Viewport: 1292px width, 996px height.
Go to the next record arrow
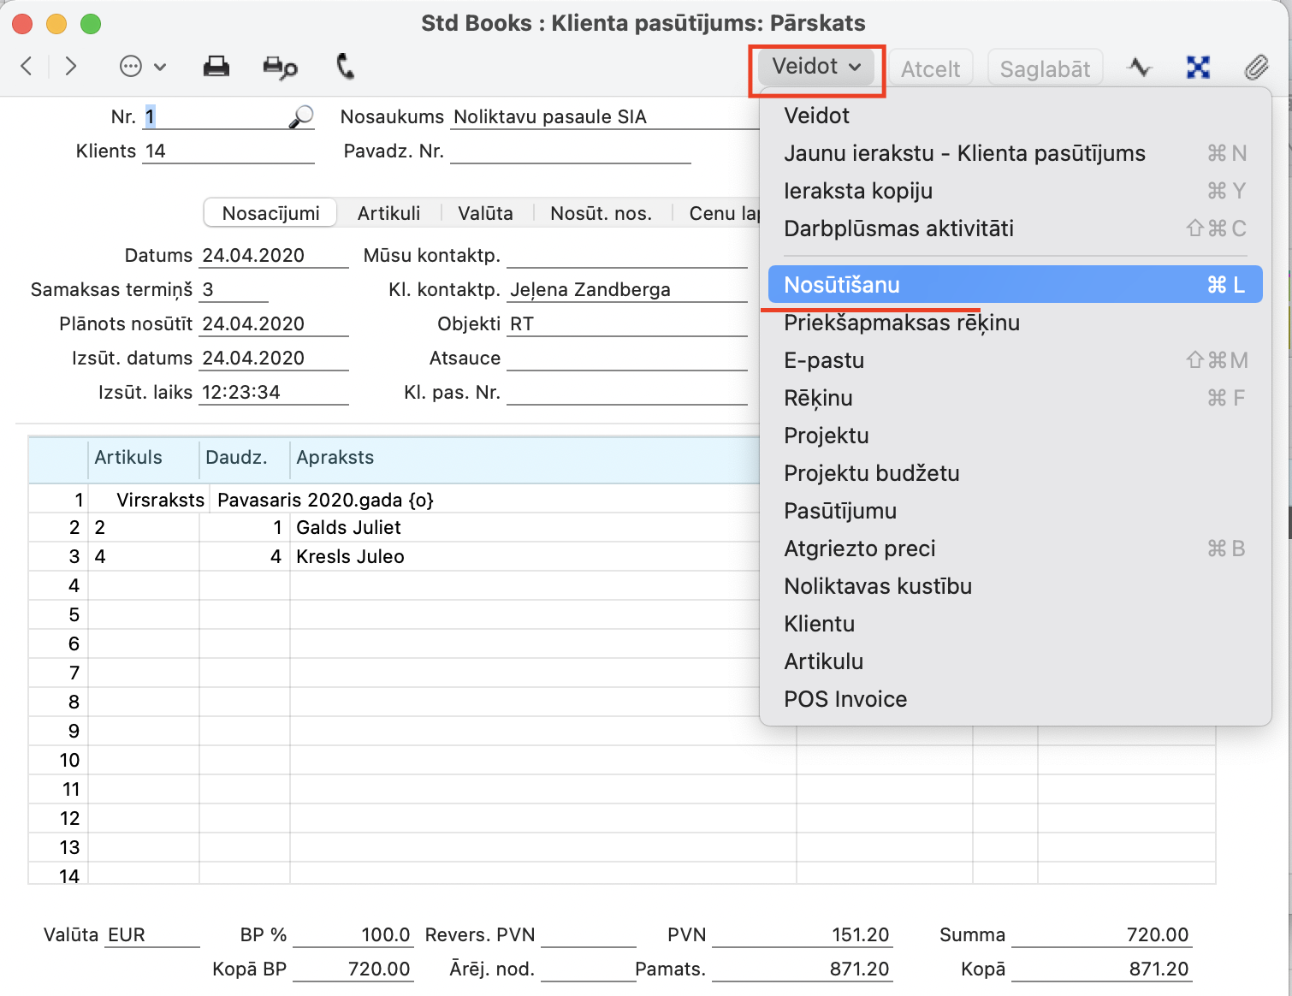(x=71, y=67)
